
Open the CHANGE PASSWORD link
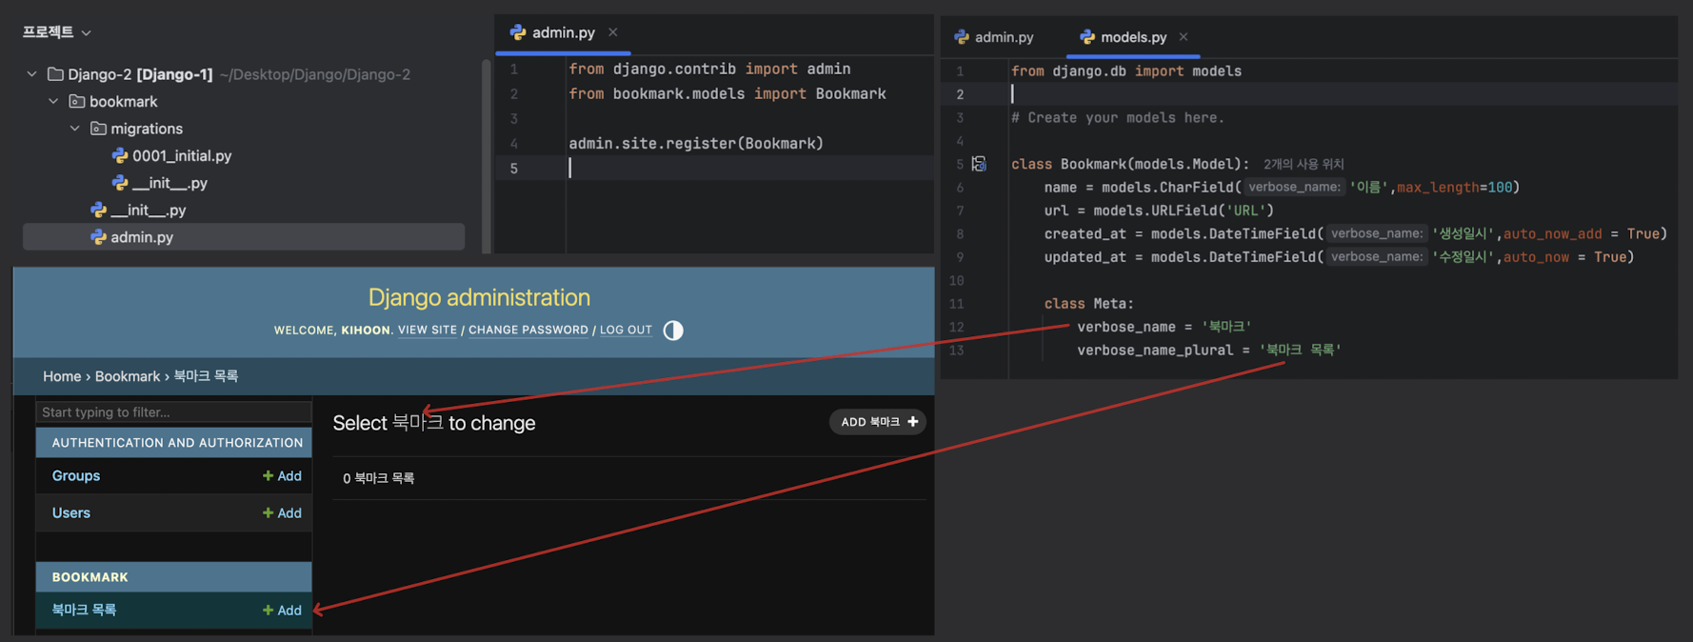528,331
